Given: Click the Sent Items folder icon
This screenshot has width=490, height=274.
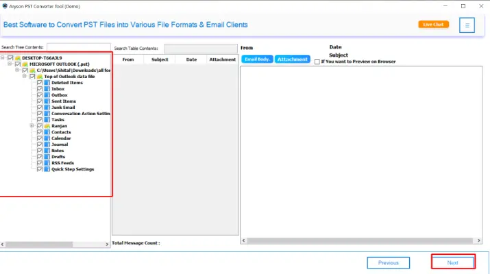Looking at the screenshot, I should 47,101.
